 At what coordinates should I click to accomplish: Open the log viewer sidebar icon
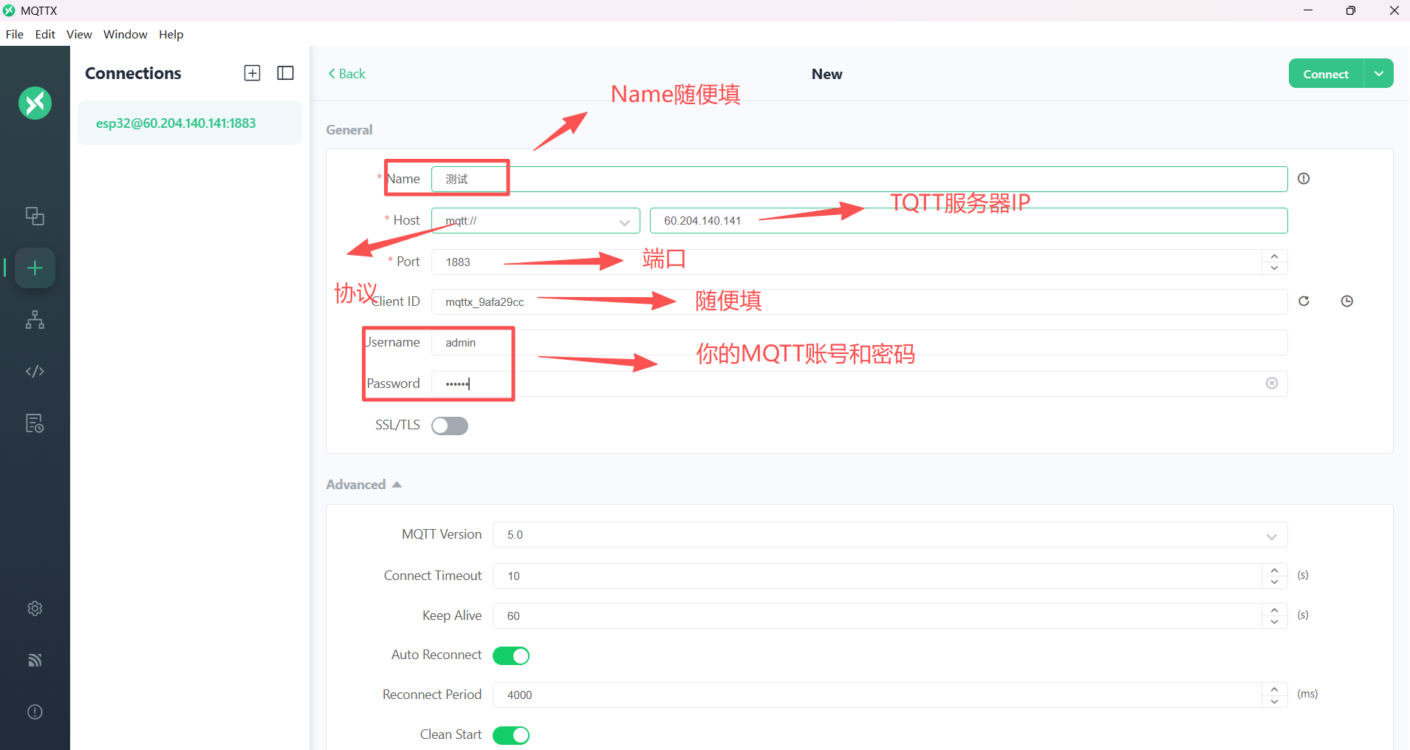35,423
